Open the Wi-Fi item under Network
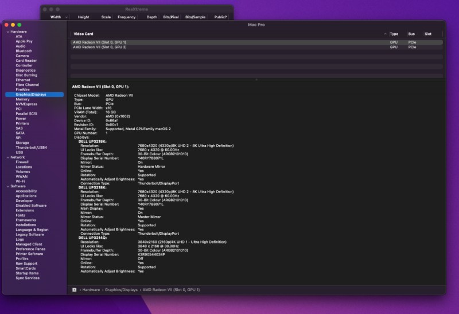This screenshot has width=459, height=314. pyautogui.click(x=20, y=181)
